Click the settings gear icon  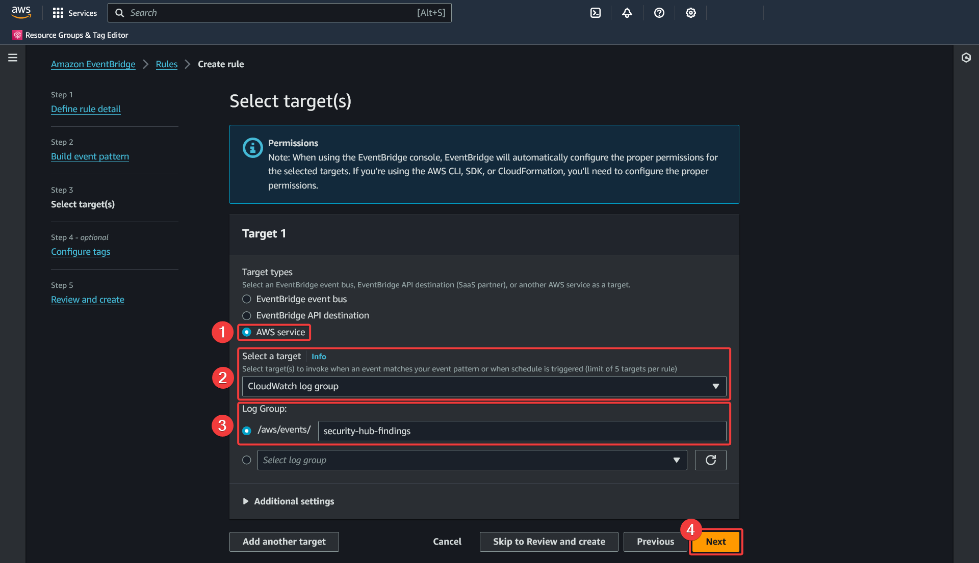(690, 13)
